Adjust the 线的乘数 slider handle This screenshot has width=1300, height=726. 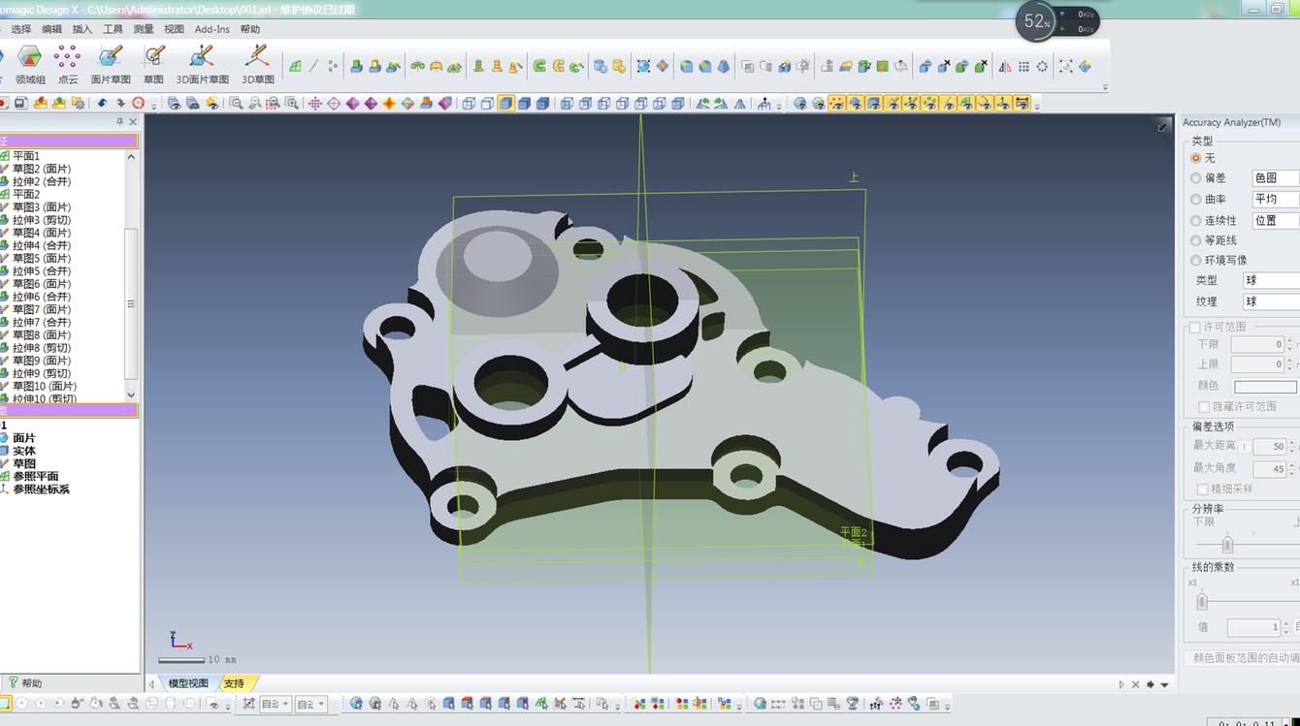(x=1202, y=601)
